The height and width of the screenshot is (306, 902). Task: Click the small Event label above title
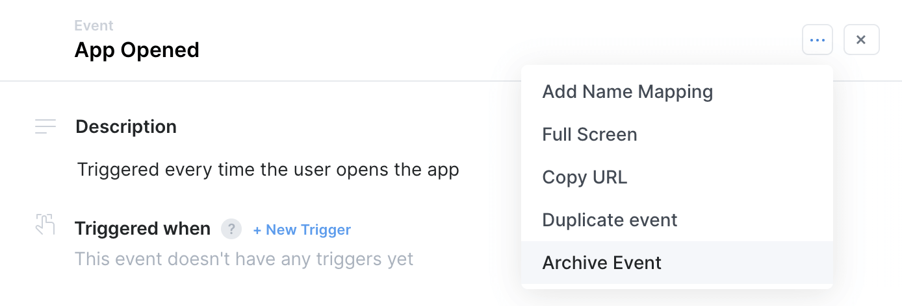point(94,26)
